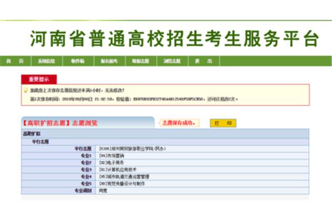The height and width of the screenshot is (221, 332).
Task: Click the lightbulb hint icon in the notice
Action: point(25,91)
